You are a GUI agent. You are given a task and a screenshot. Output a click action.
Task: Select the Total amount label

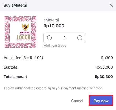tap(15, 77)
